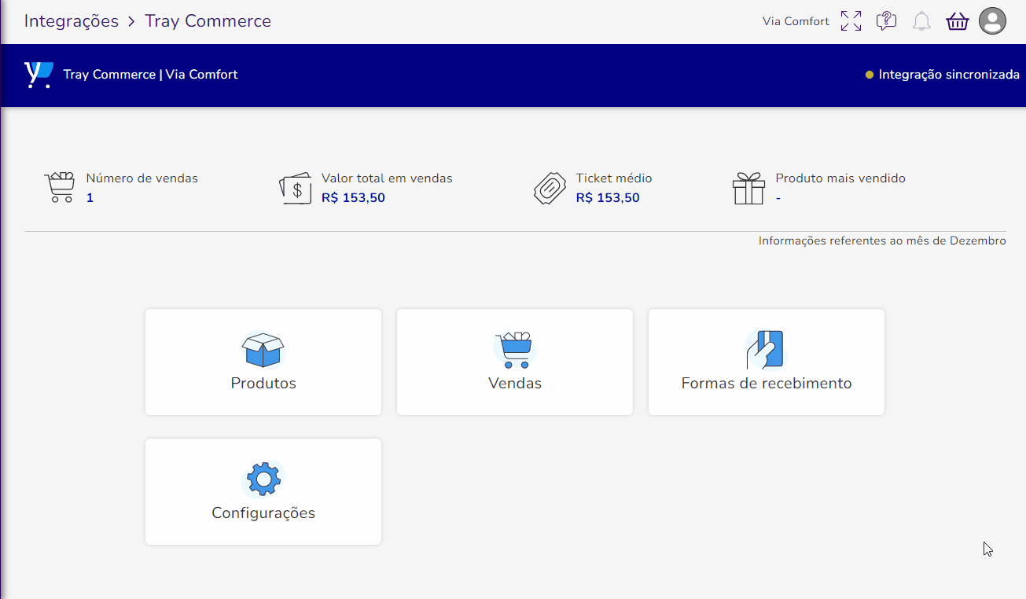Screen dimensions: 1026x599
Task: Click the card-in-hand recebimento icon
Action: tap(766, 350)
